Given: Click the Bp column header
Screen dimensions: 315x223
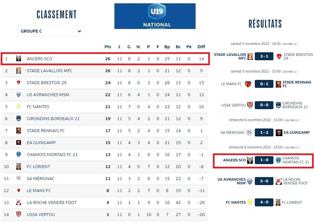Looking at the screenshot, I should point(167,47).
